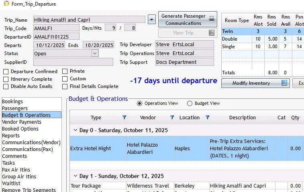Viewport: 304px width, 192px height.
Task: Go to Booked Options section
Action: (20, 129)
